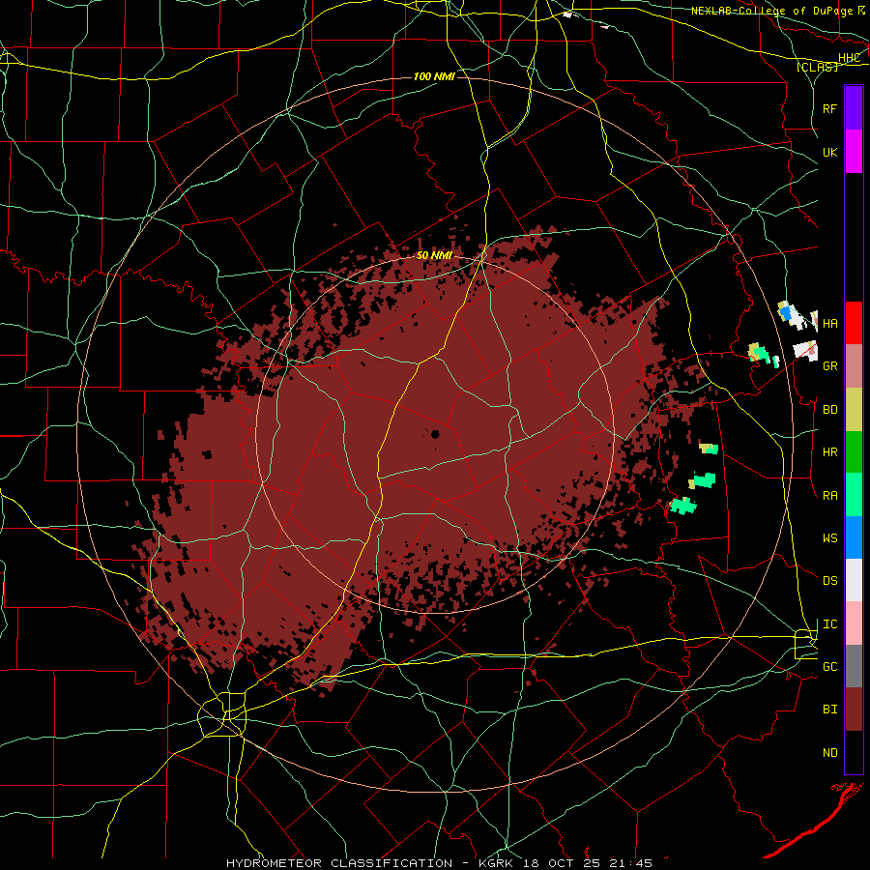This screenshot has width=870, height=870.
Task: Click the NEXLAB-College of DuPage text
Action: point(771,11)
